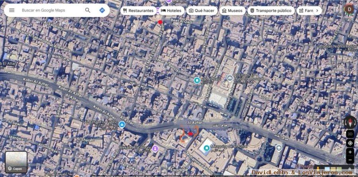This screenshot has height=177, width=358.
Task: Center map on my location
Action: point(350,143)
